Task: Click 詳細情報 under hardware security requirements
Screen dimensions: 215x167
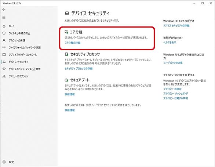Action: 70,110
